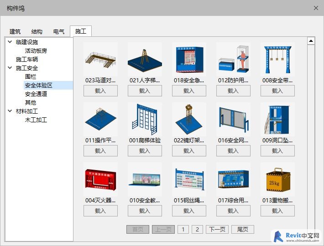Image resolution: width=324 pixels, height=246 pixels.
Task: Select the 材料加工 category label
Action: tap(27, 111)
